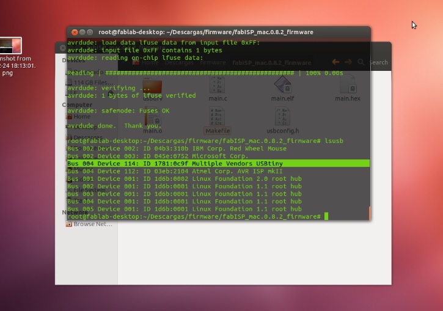Select the main.o file icon
Image resolution: width=443 pixels, height=311 pixels.
[153, 117]
